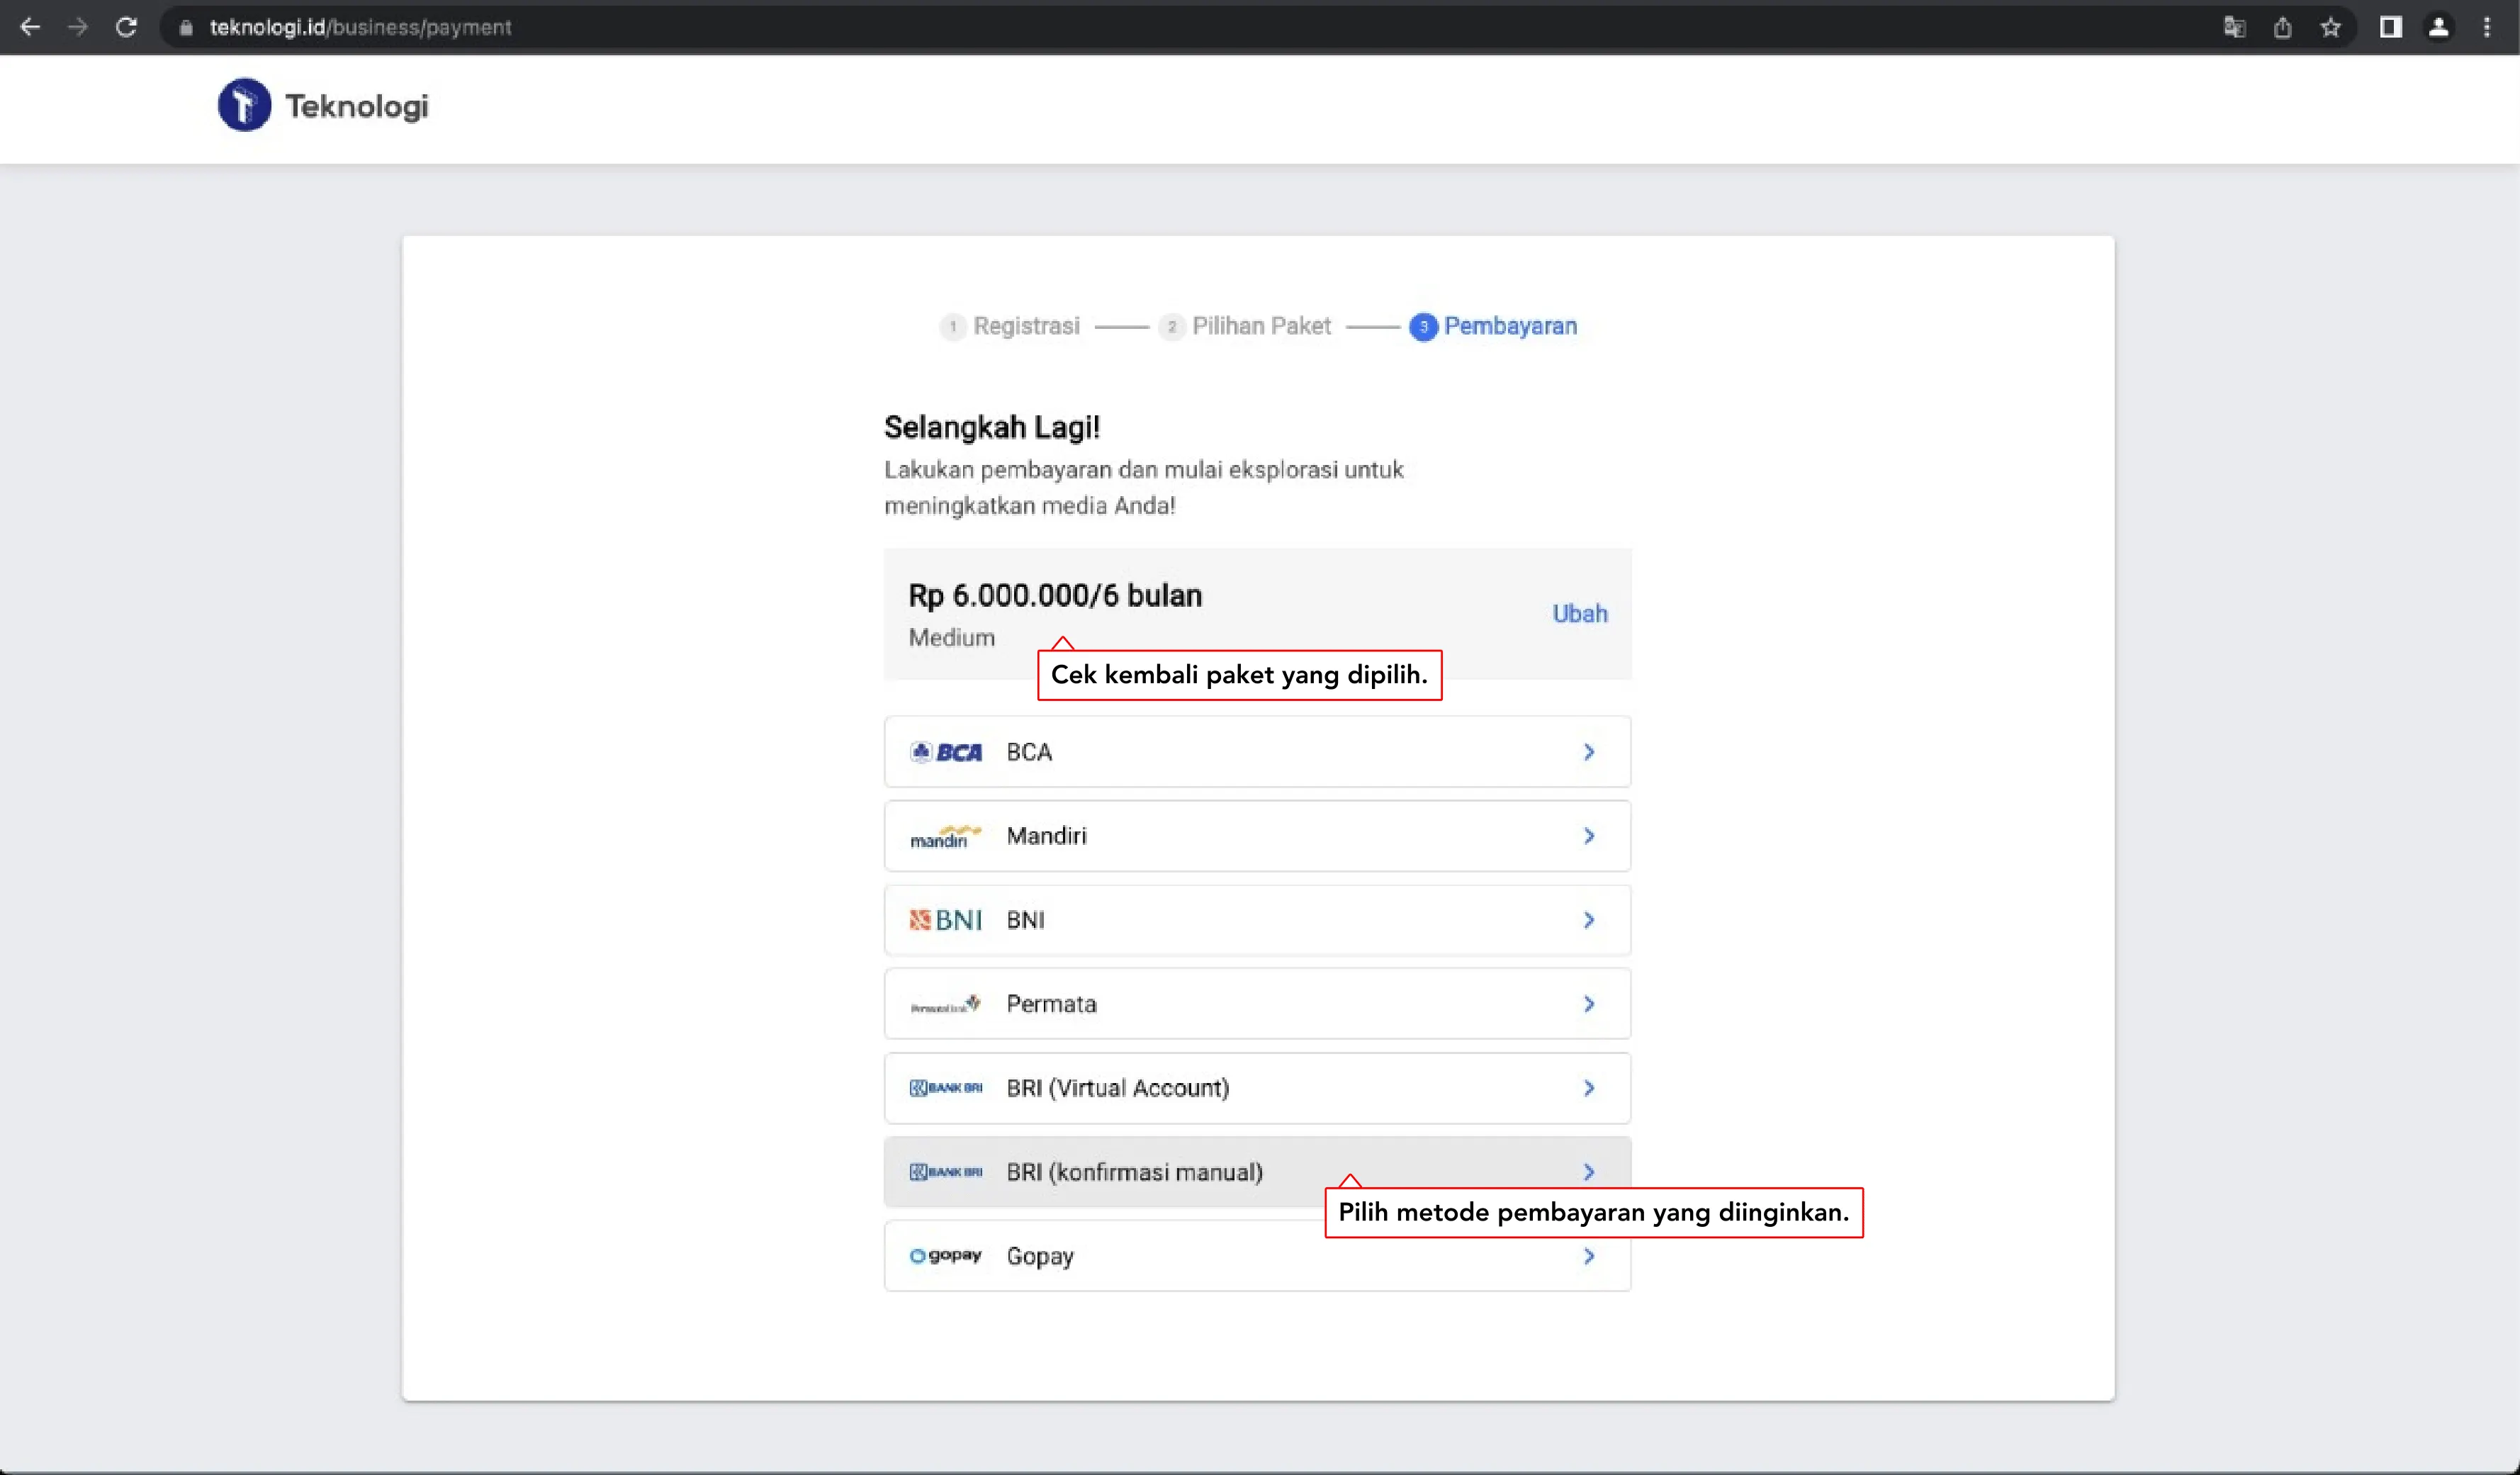
Task: Click the translate page icon
Action: pos(2234,27)
